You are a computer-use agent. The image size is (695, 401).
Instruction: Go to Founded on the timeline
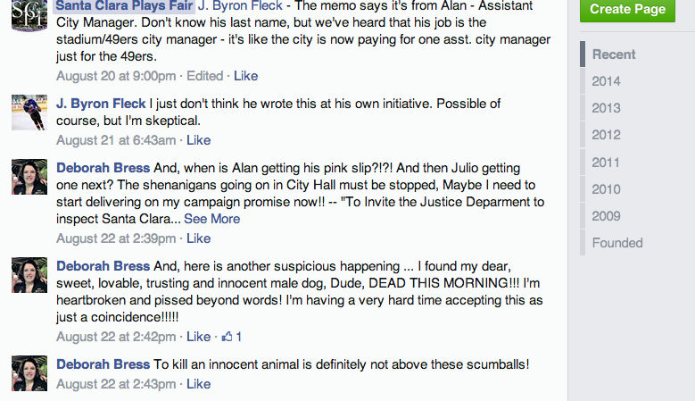(x=617, y=243)
